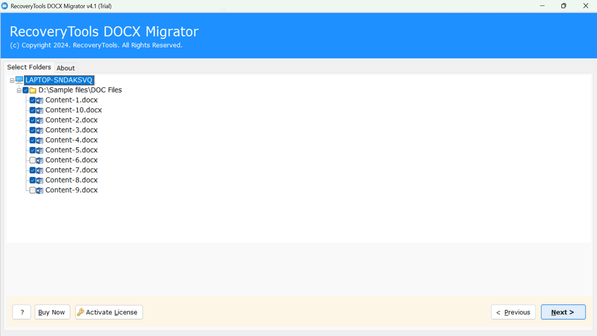The width and height of the screenshot is (597, 336).
Task: Collapse the LAPTOP-SNDAKSVQ tree node
Action: click(x=12, y=81)
